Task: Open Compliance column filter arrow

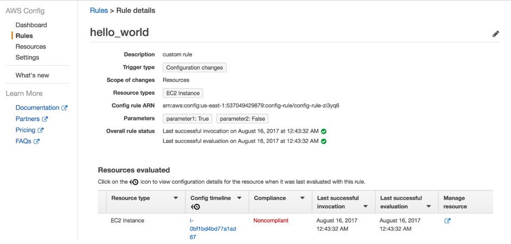Action: click(x=302, y=198)
